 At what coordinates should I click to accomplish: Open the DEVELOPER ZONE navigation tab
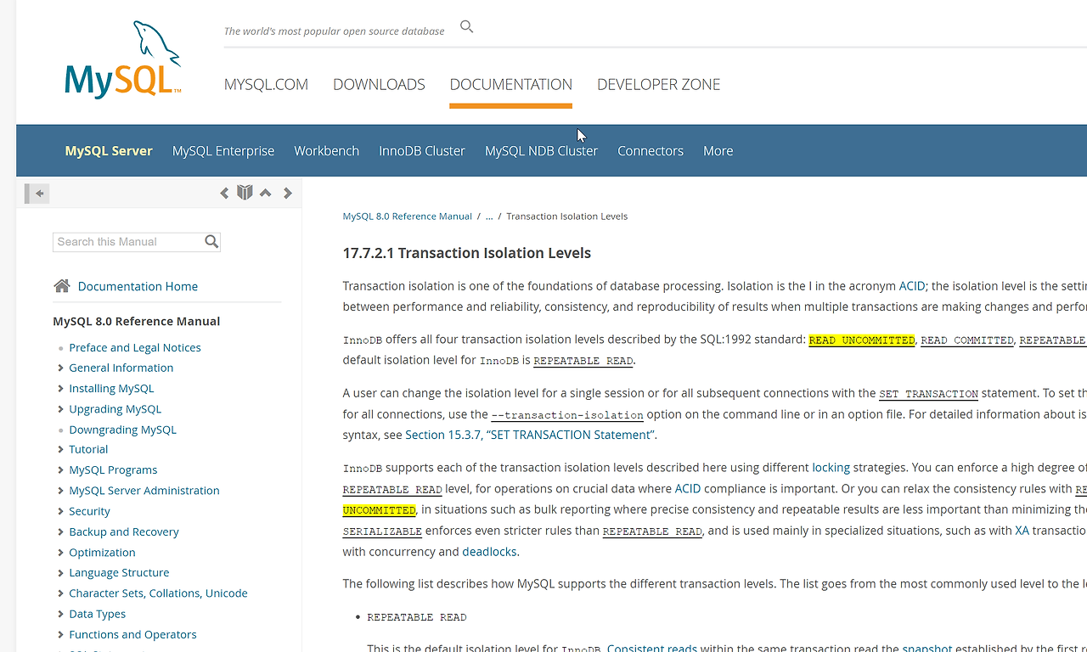tap(658, 84)
